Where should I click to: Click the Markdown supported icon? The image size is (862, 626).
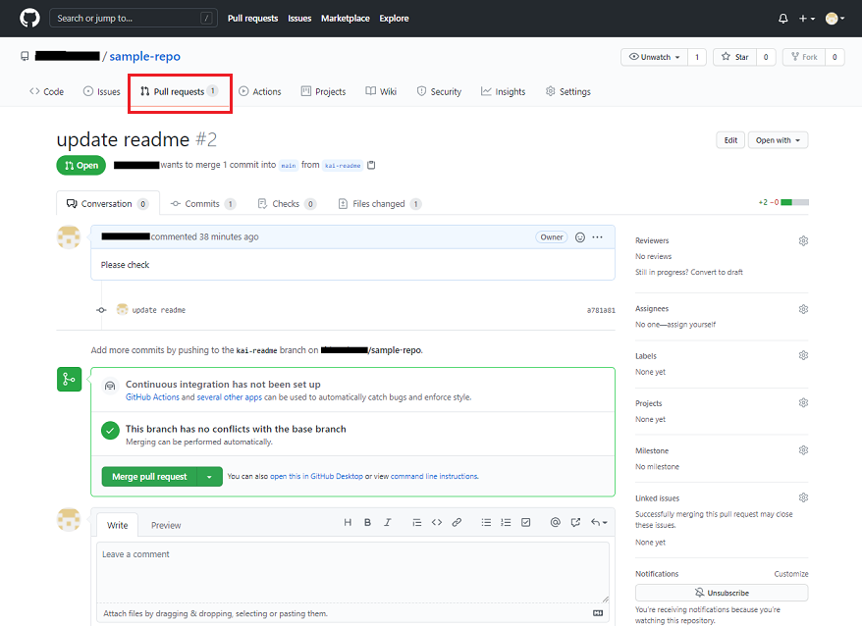(598, 613)
